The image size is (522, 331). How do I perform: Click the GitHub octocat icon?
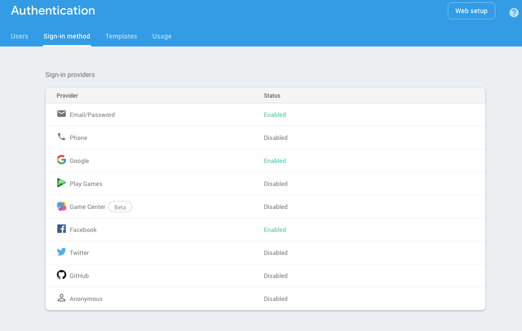[61, 275]
